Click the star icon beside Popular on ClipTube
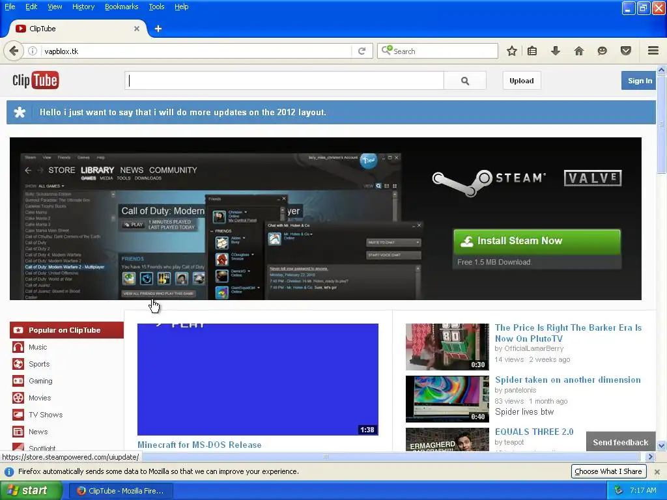This screenshot has height=500, width=667. click(18, 330)
